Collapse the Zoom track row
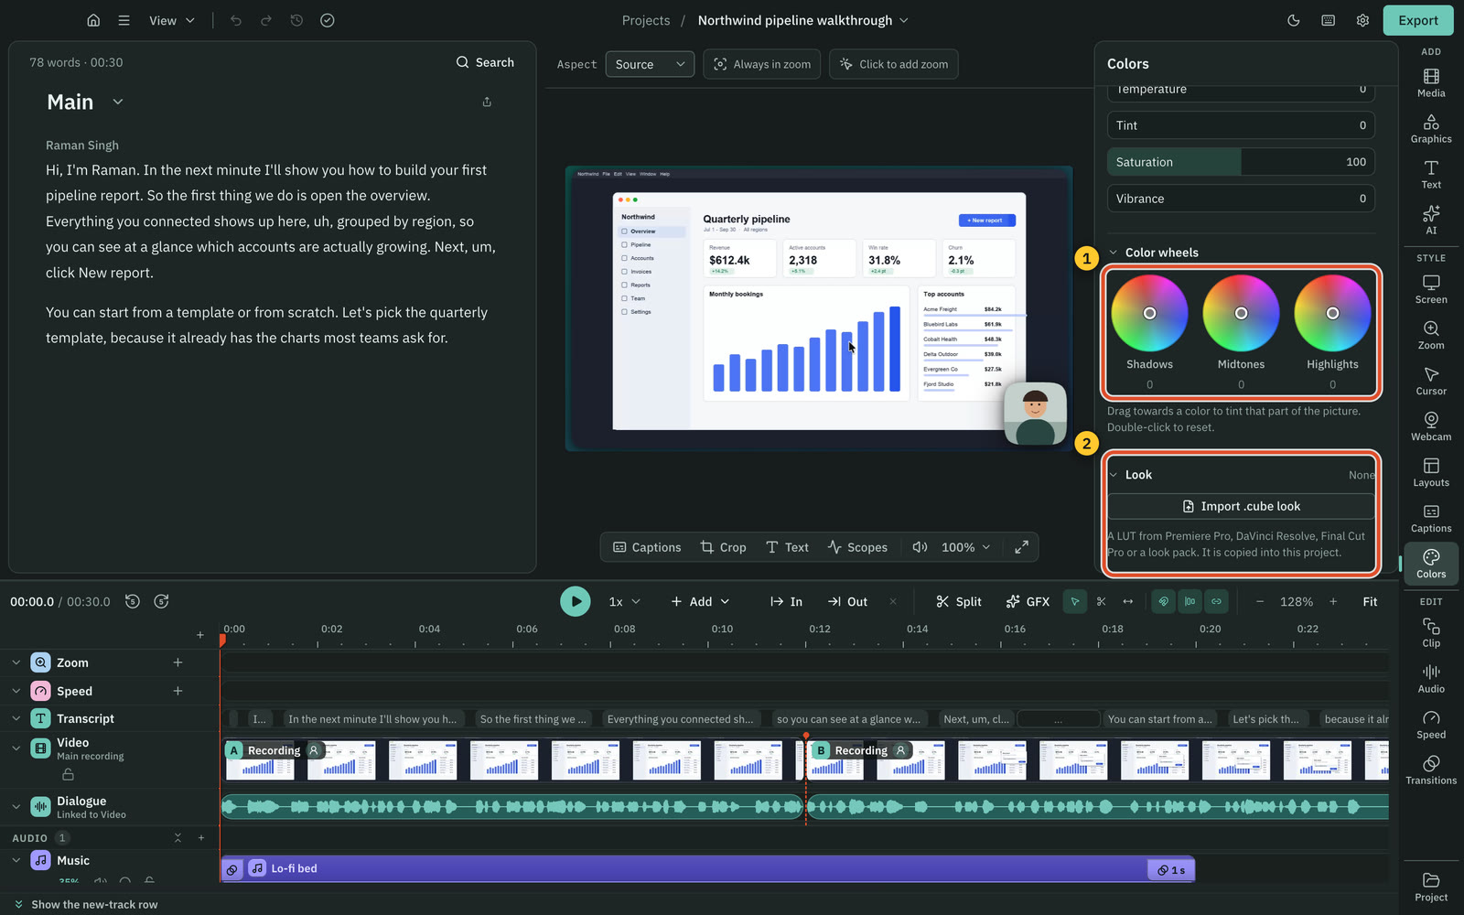Viewport: 1464px width, 915px height. point(16,662)
